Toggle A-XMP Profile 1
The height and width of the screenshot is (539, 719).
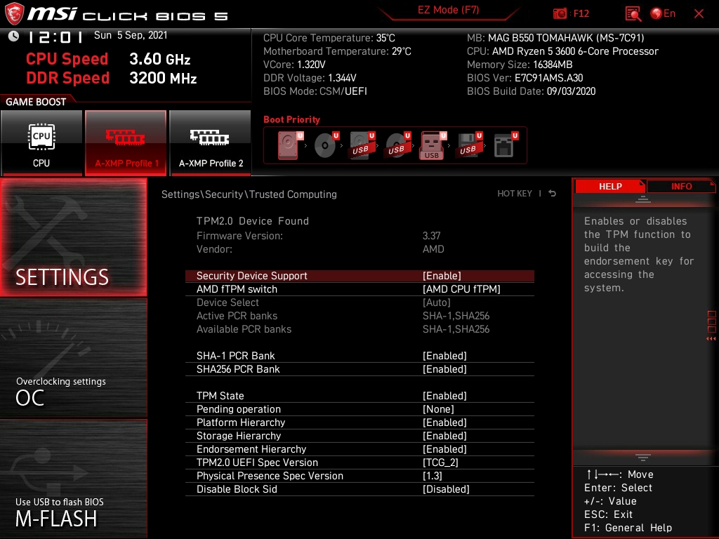(126, 143)
